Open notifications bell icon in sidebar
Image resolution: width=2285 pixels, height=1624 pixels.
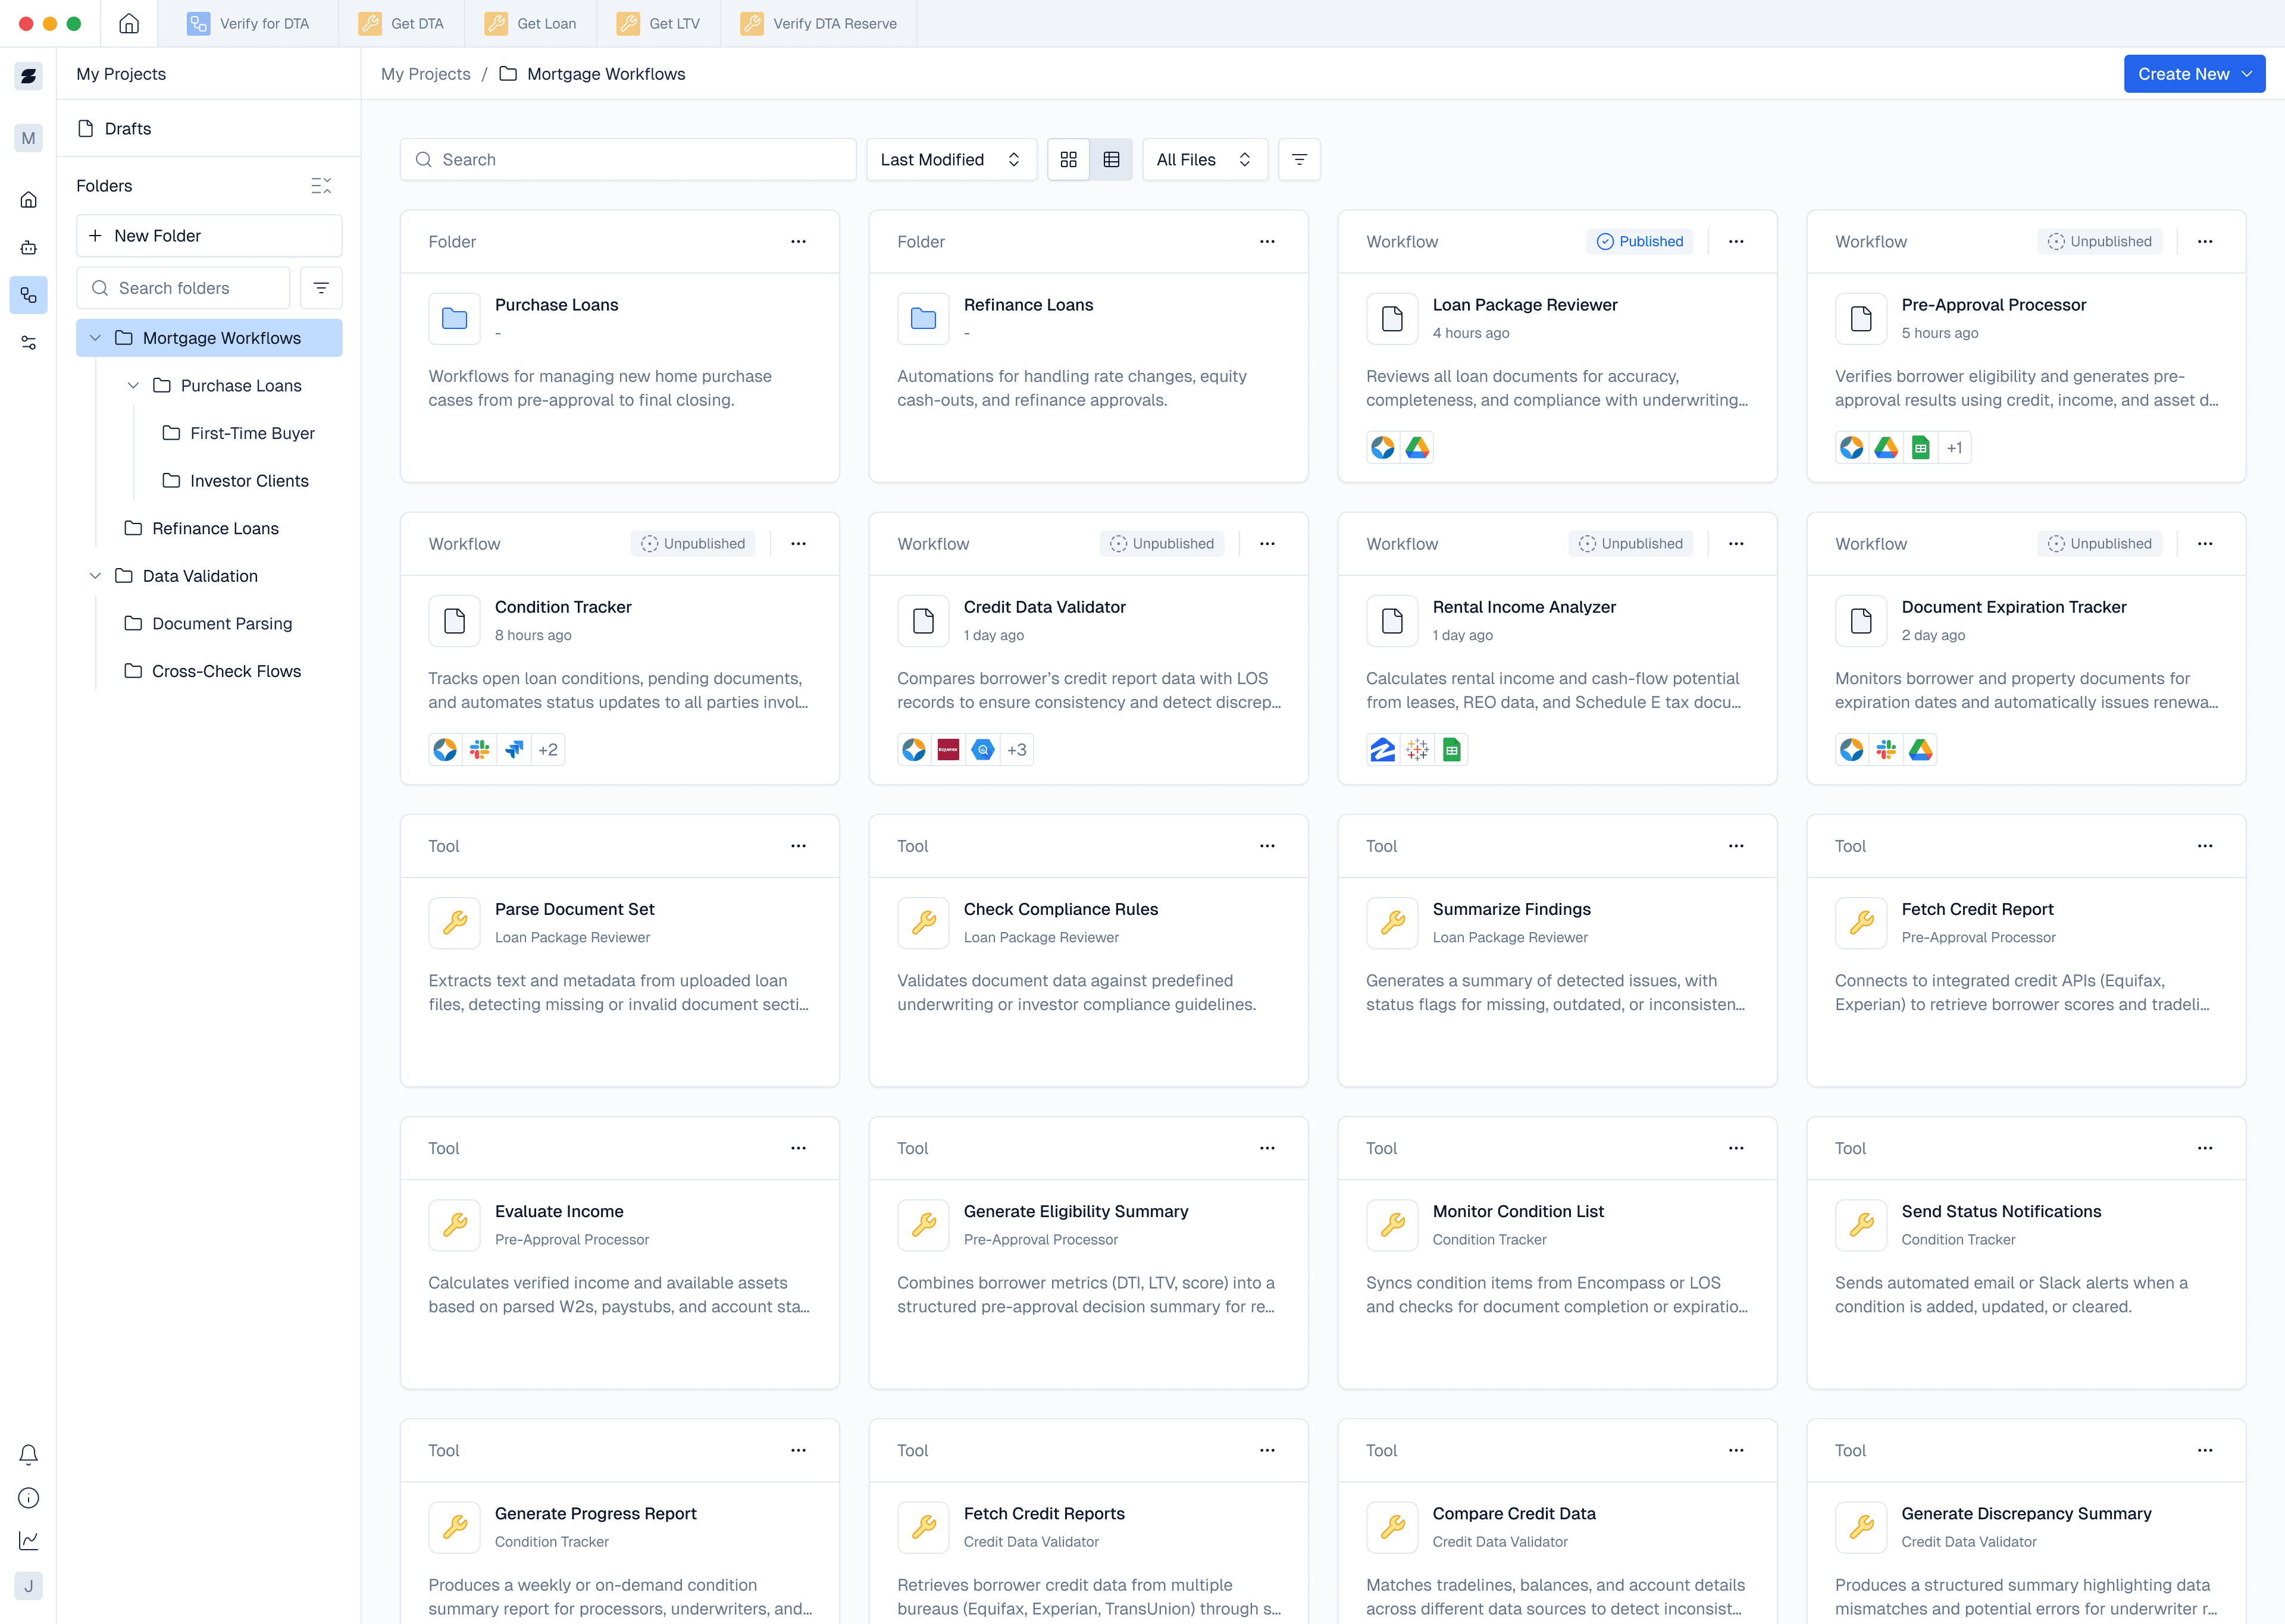click(28, 1455)
